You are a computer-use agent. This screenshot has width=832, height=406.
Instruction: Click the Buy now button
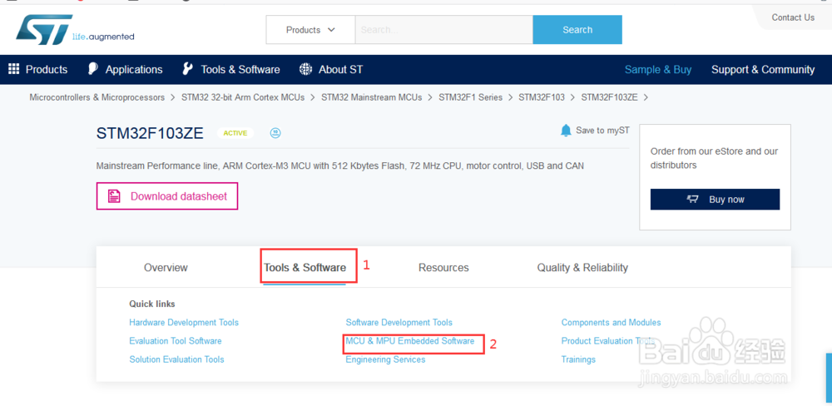pyautogui.click(x=715, y=200)
